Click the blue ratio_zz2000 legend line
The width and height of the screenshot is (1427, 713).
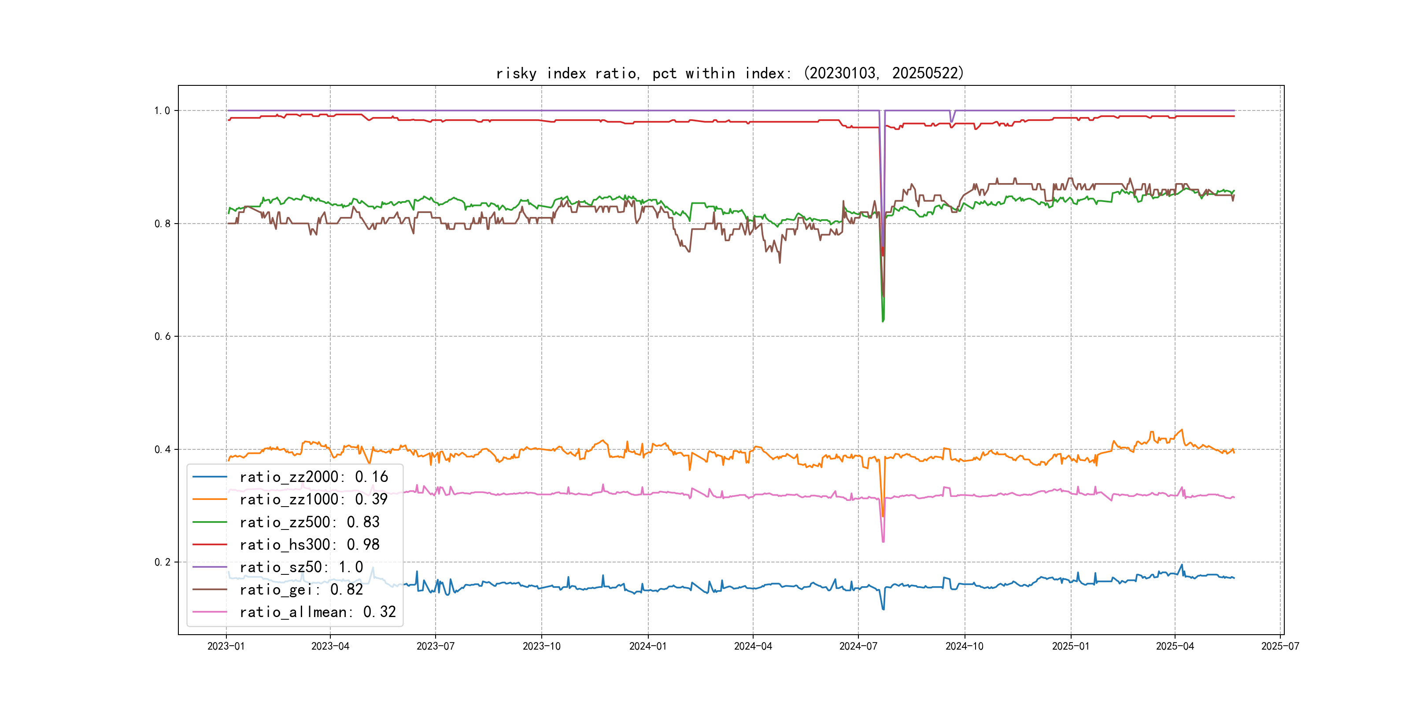point(209,477)
